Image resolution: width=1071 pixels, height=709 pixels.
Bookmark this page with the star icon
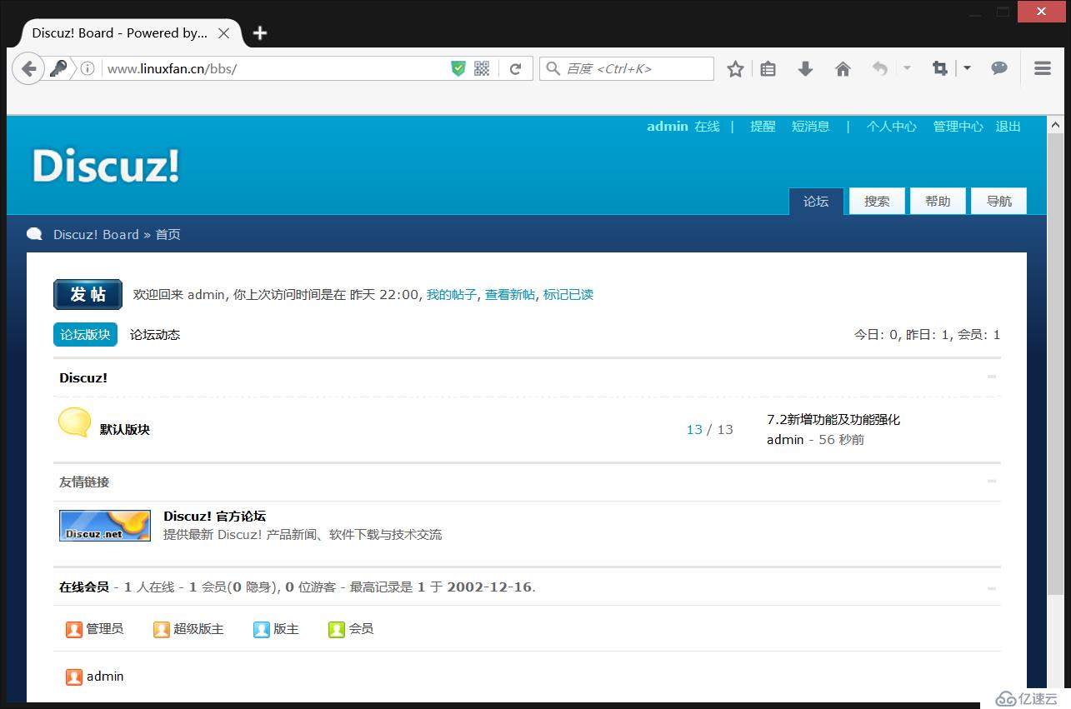735,69
